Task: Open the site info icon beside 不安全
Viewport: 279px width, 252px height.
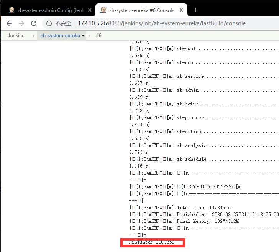Action: coord(49,23)
